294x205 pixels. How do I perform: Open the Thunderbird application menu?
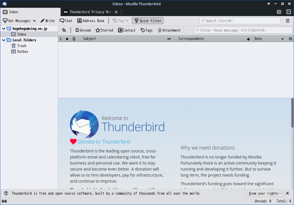pyautogui.click(x=288, y=21)
